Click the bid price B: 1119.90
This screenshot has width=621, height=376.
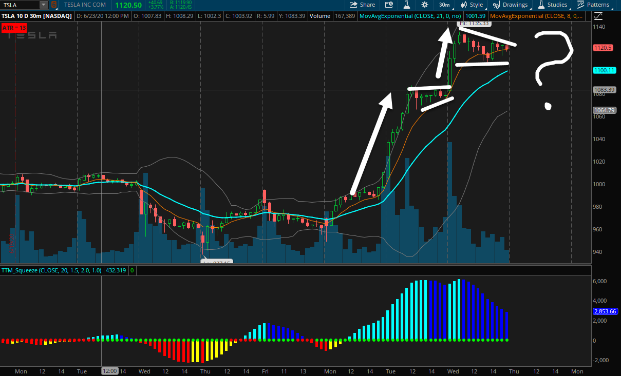tap(181, 3)
